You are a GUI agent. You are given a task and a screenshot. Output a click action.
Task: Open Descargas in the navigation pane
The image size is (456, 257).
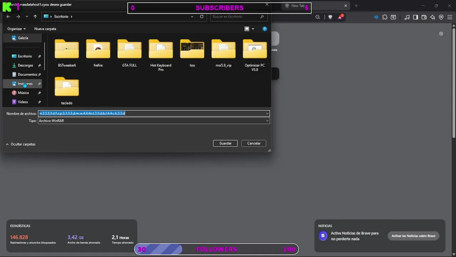[25, 65]
